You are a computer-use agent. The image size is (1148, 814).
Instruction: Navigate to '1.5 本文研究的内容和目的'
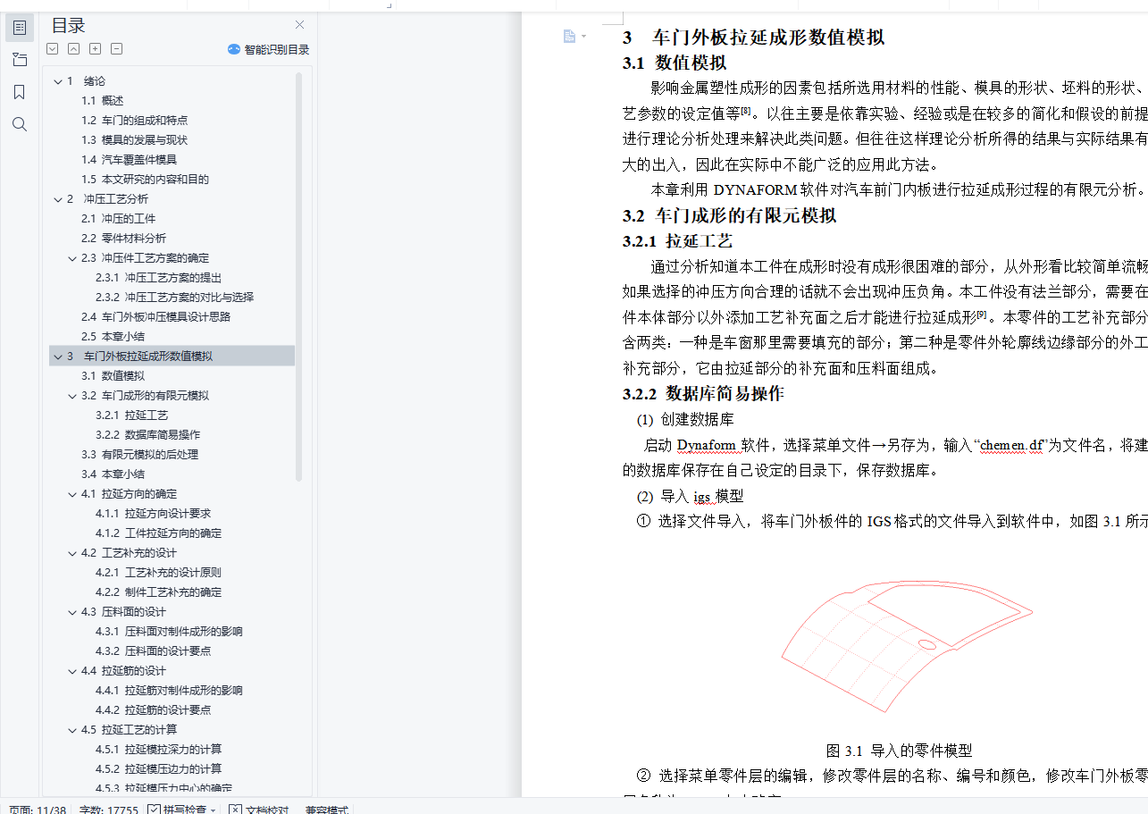click(x=145, y=180)
